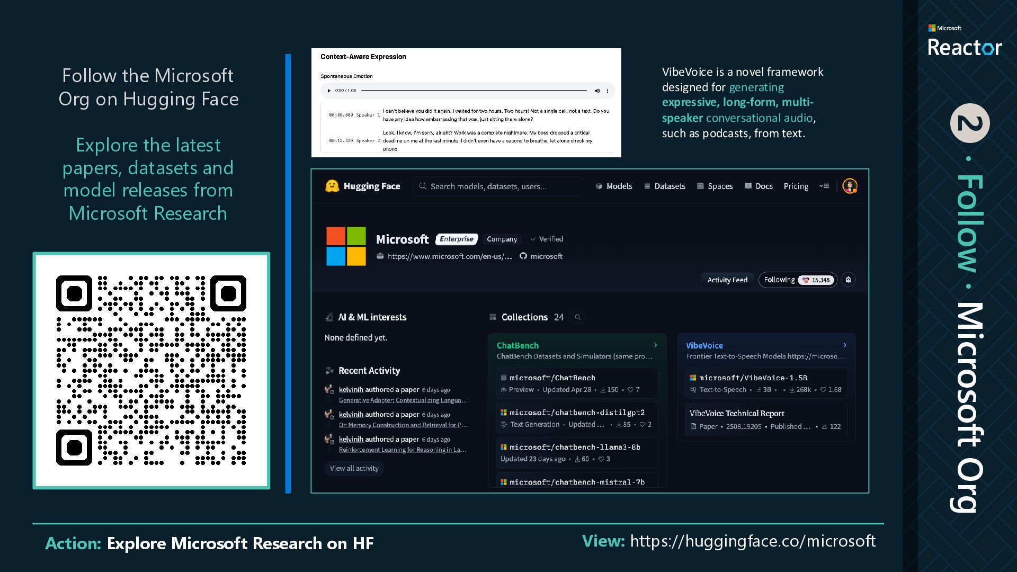Click the audio playback progress bar
Viewport: 1017px width, 572px height.
click(x=474, y=91)
